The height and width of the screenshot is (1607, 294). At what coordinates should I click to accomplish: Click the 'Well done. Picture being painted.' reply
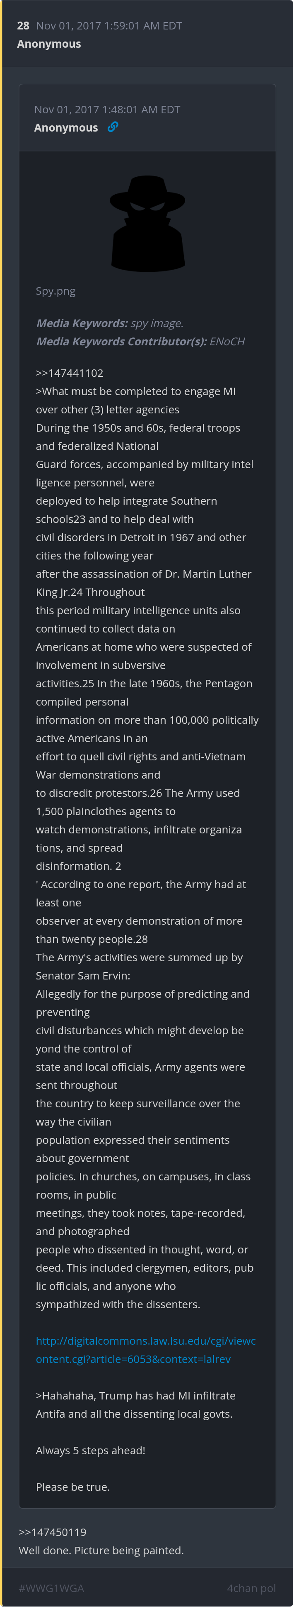coord(101,1550)
